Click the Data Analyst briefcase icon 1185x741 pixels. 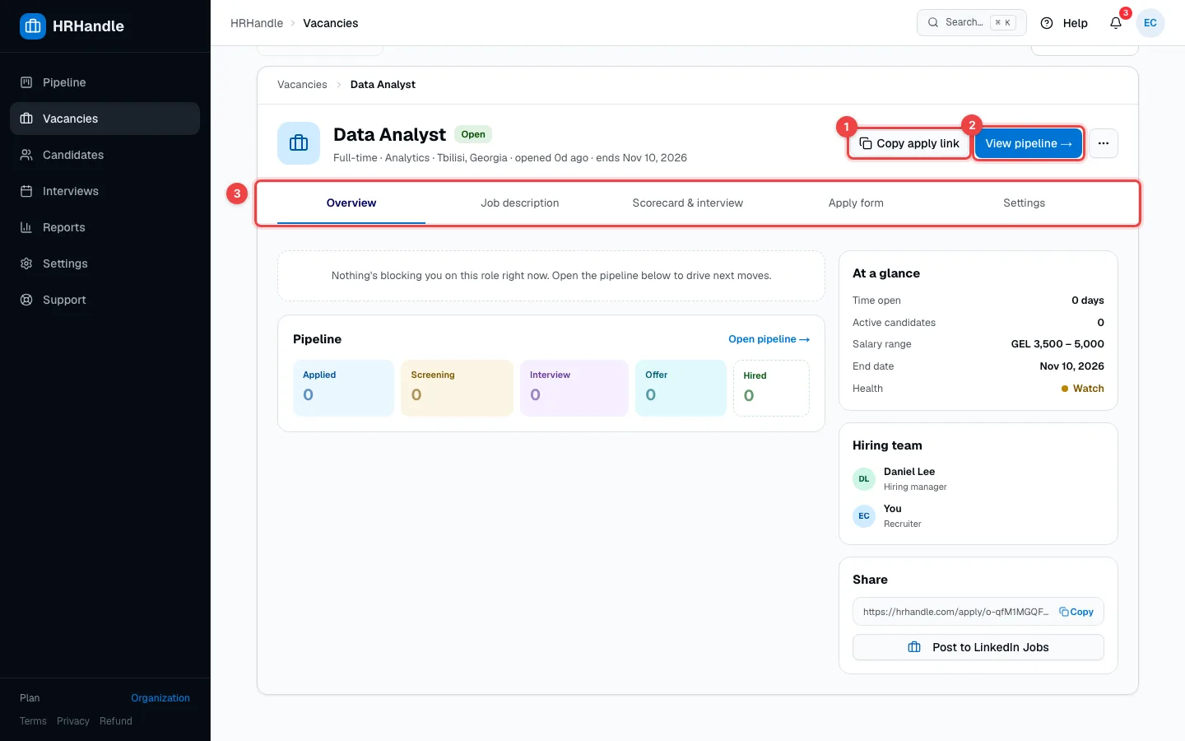point(299,143)
